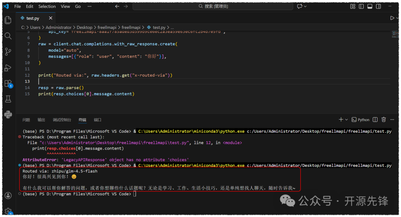Open the Selection menu
The height and width of the screenshot is (217, 401).
(47, 6)
